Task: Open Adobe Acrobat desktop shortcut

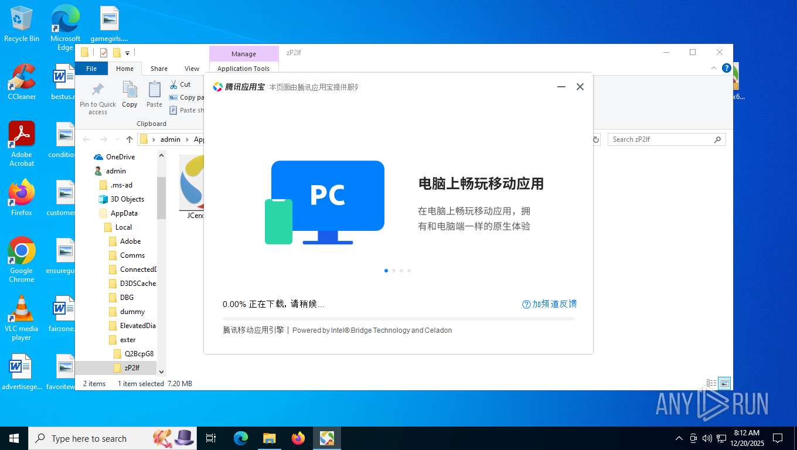Action: [22, 144]
